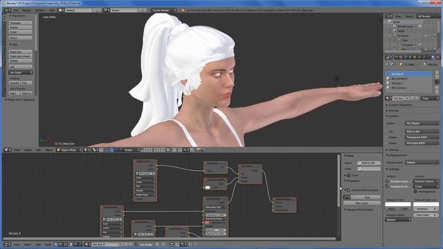This screenshot has height=249, width=443.
Task: Open the Window menu in top bar
Action: tap(40, 10)
